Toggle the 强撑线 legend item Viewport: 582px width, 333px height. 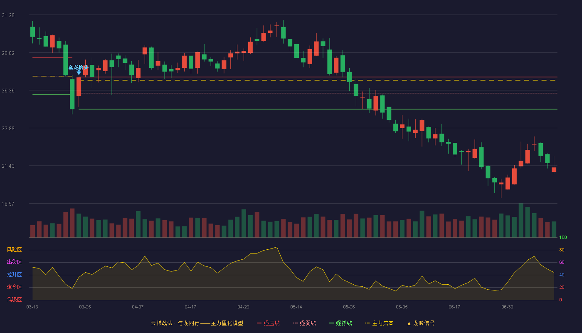point(340,323)
